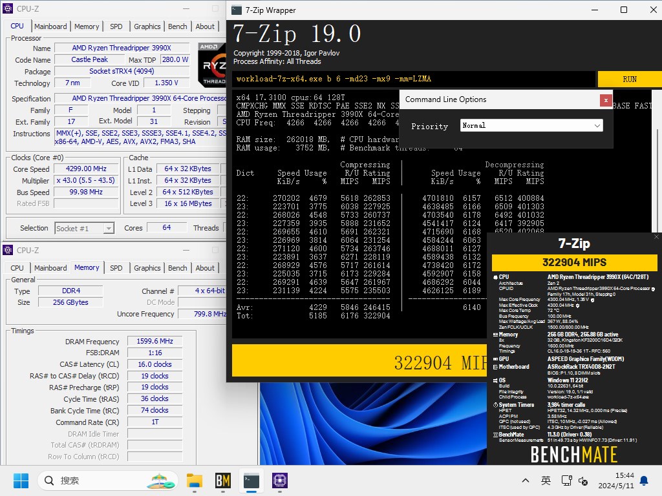
Task: Click the taskbar search magnifier icon
Action: tap(49, 480)
